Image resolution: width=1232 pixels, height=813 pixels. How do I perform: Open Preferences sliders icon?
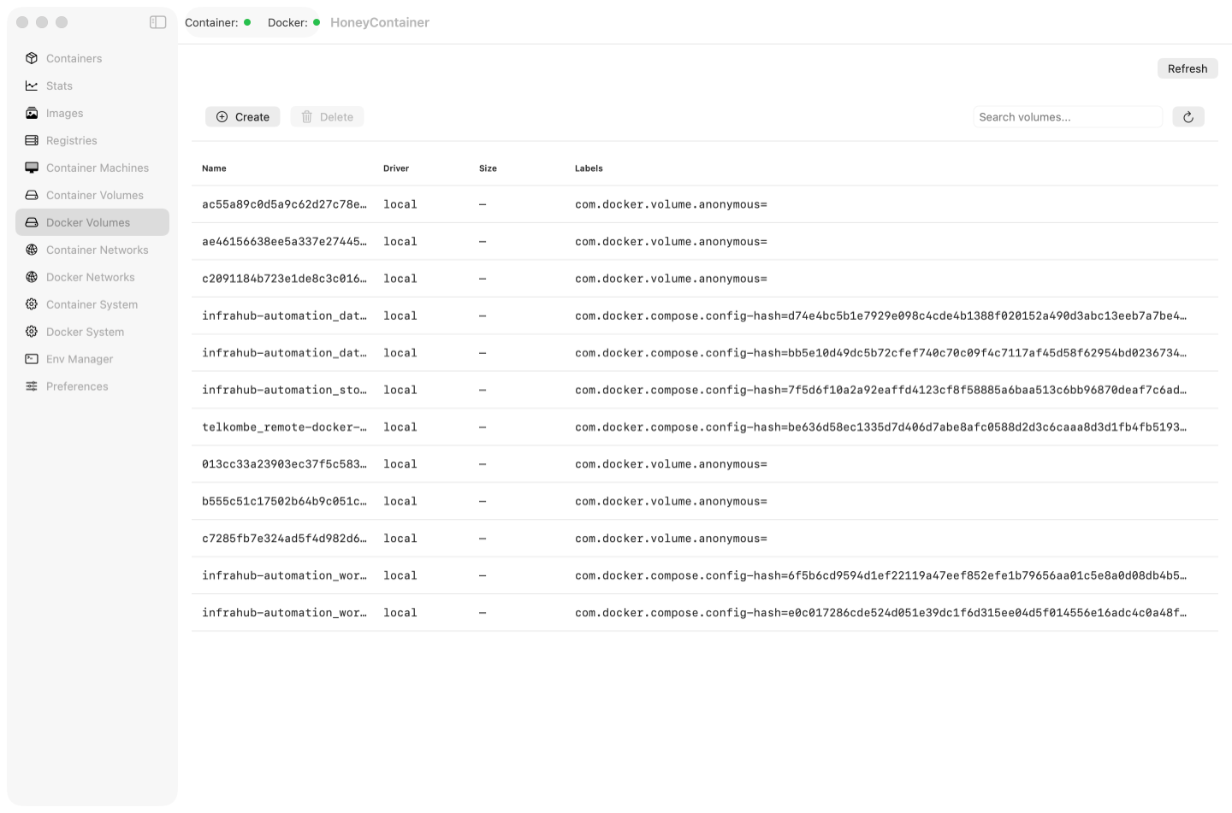[32, 386]
